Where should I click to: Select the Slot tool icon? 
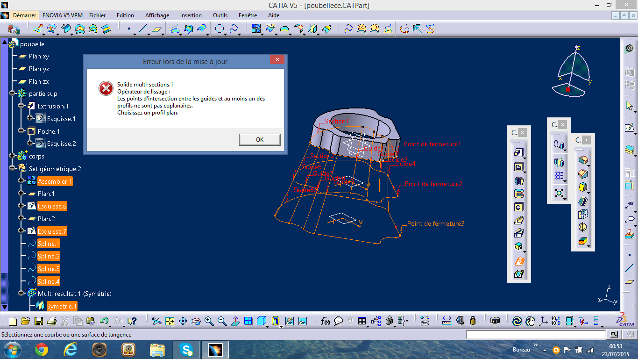pyautogui.click(x=518, y=234)
